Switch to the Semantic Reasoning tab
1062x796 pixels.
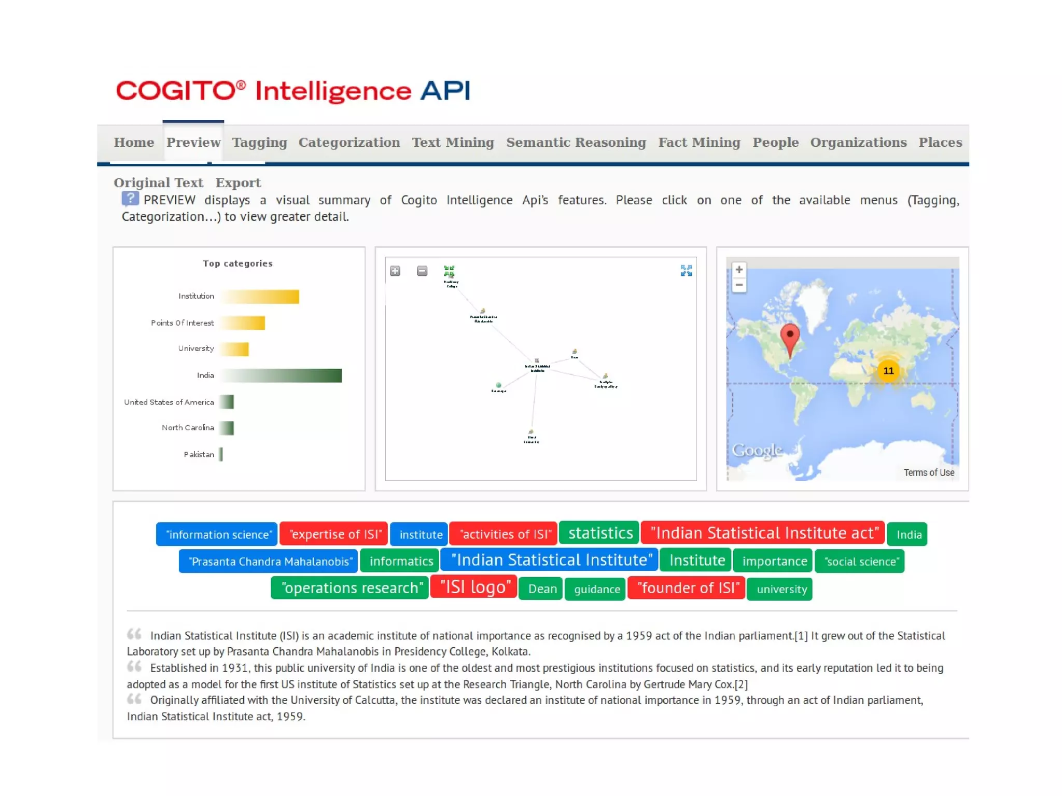coord(576,143)
